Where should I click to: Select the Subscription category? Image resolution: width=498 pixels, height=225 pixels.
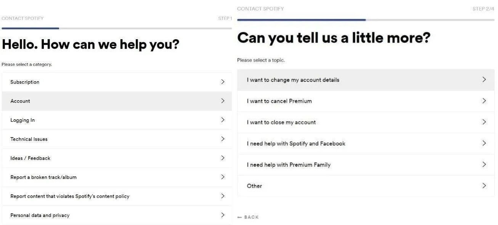[25, 82]
